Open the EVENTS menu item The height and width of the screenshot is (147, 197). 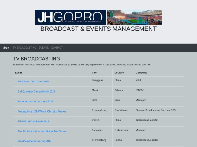(44, 48)
